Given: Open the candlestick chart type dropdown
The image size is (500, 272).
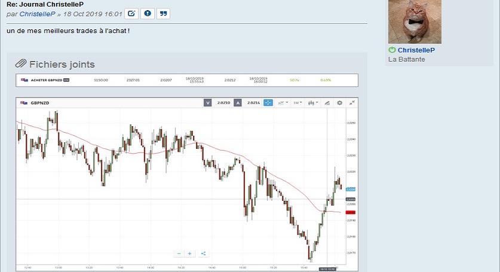Looking at the screenshot, I should pos(312,103).
